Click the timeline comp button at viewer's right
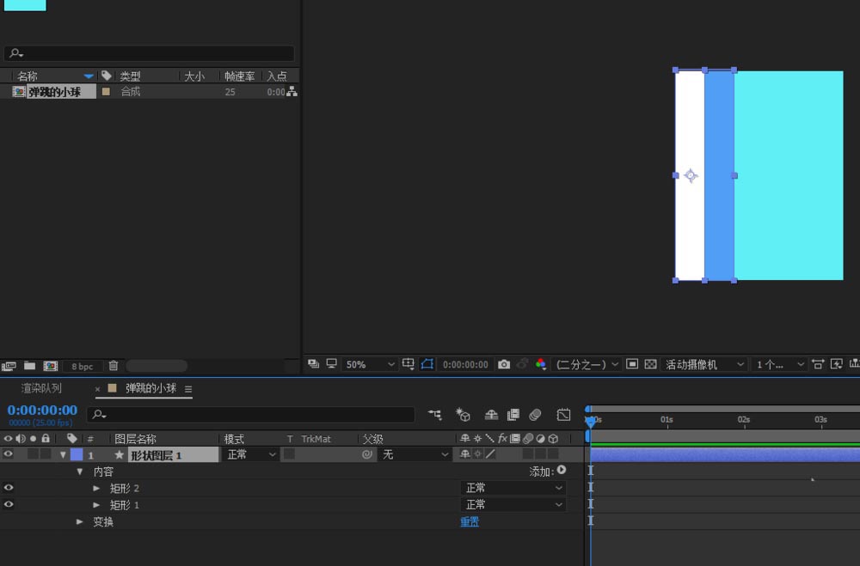Screen dimensions: 860x566 (854, 364)
